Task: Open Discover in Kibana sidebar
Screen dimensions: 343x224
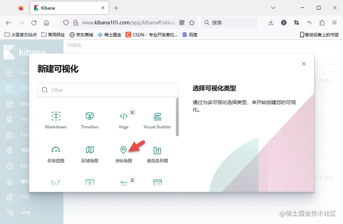Action: (x=10, y=73)
